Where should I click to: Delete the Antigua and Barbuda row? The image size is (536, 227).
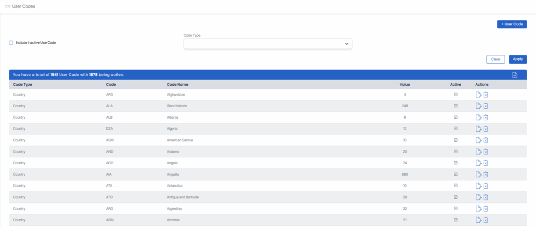click(486, 197)
